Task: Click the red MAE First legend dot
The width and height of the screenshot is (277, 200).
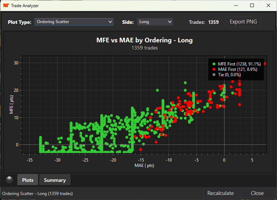Action: (214, 69)
